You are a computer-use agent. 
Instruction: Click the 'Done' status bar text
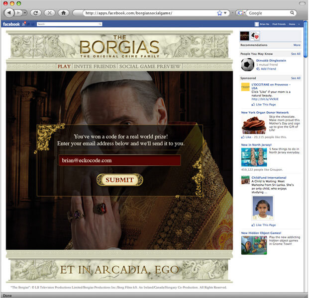(7, 296)
